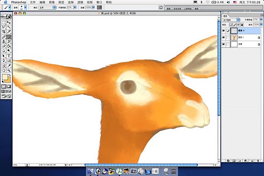The height and width of the screenshot is (176, 264).
Task: Expand the brush opacity (不透明度) slider arrow
Action: coord(75,7)
